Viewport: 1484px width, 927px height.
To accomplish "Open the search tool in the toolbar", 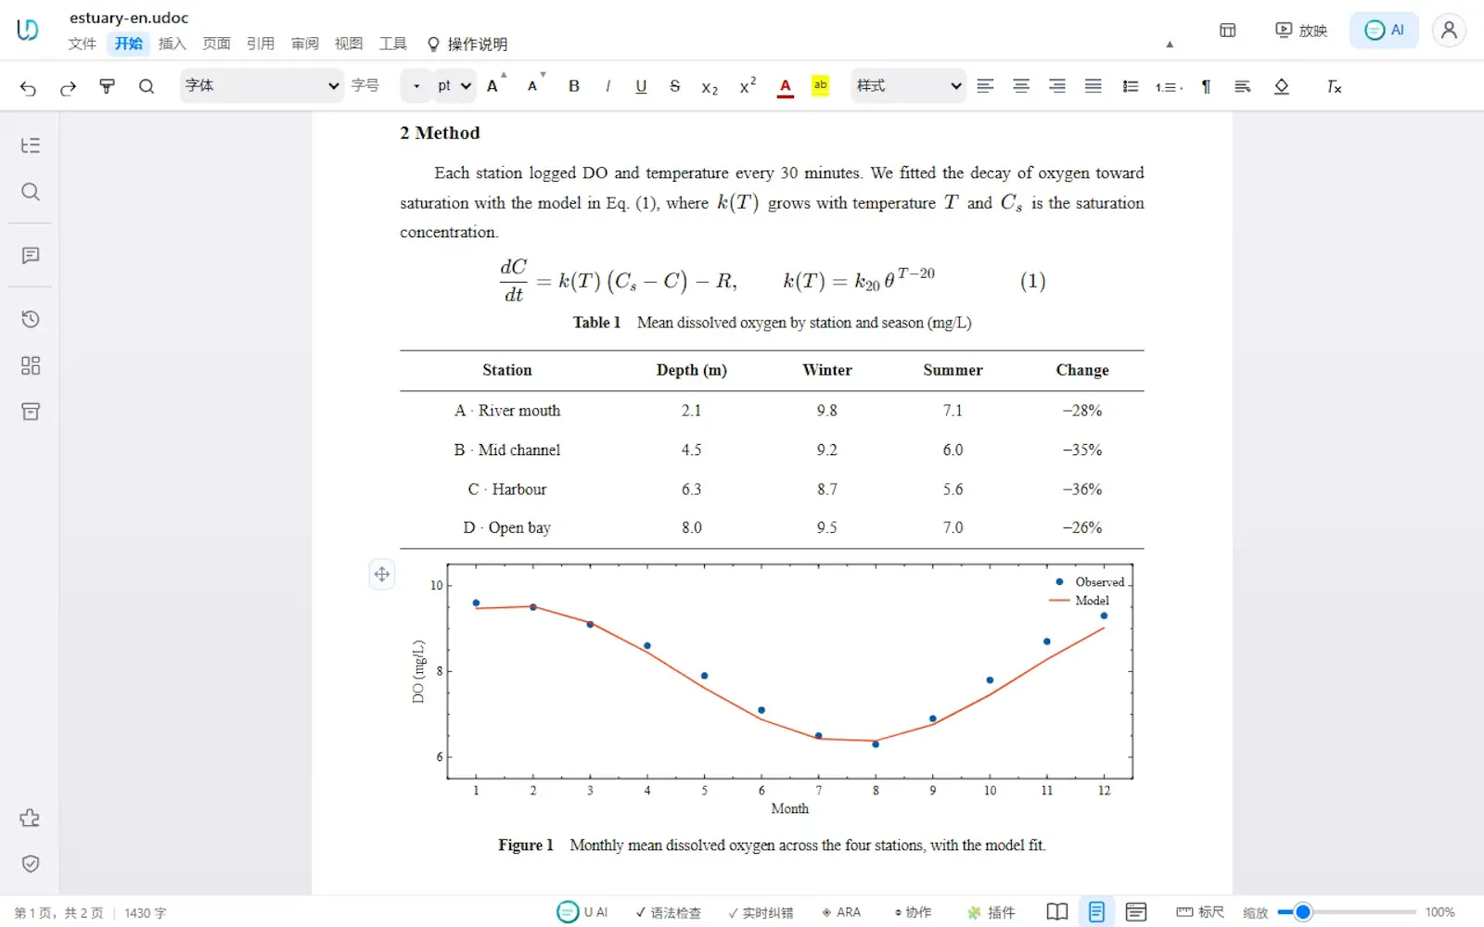I will click(x=147, y=86).
